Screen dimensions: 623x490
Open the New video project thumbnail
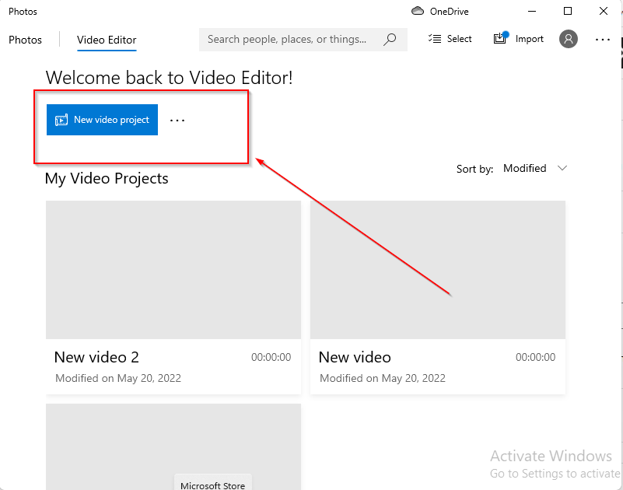[x=437, y=270]
